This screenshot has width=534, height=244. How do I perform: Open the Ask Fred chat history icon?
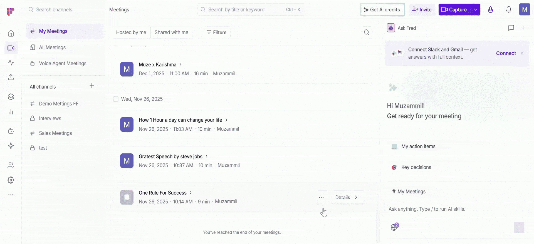511,28
